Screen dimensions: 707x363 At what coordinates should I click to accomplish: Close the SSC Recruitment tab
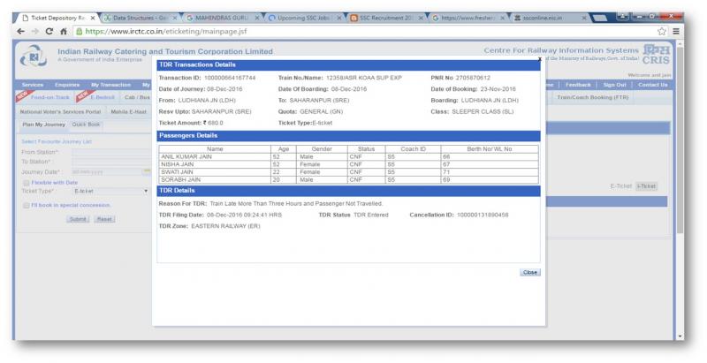(x=421, y=18)
